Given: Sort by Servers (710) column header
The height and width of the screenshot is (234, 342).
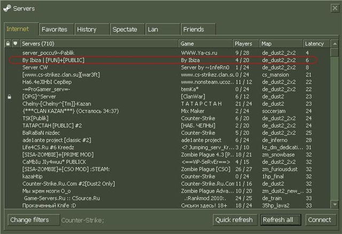Looking at the screenshot, I should tap(99, 44).
